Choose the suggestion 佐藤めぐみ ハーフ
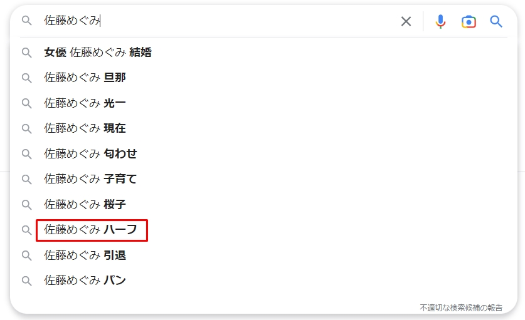This screenshot has height=320, width=525. (90, 230)
